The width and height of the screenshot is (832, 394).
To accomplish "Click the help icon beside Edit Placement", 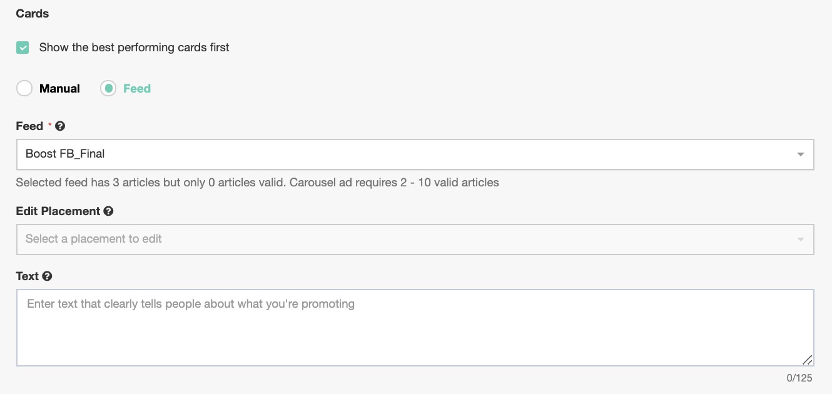I will pos(108,211).
